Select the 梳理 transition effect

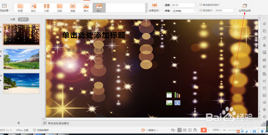pos(20,8)
